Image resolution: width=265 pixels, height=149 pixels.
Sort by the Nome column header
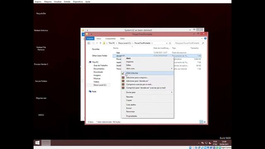click(116, 48)
